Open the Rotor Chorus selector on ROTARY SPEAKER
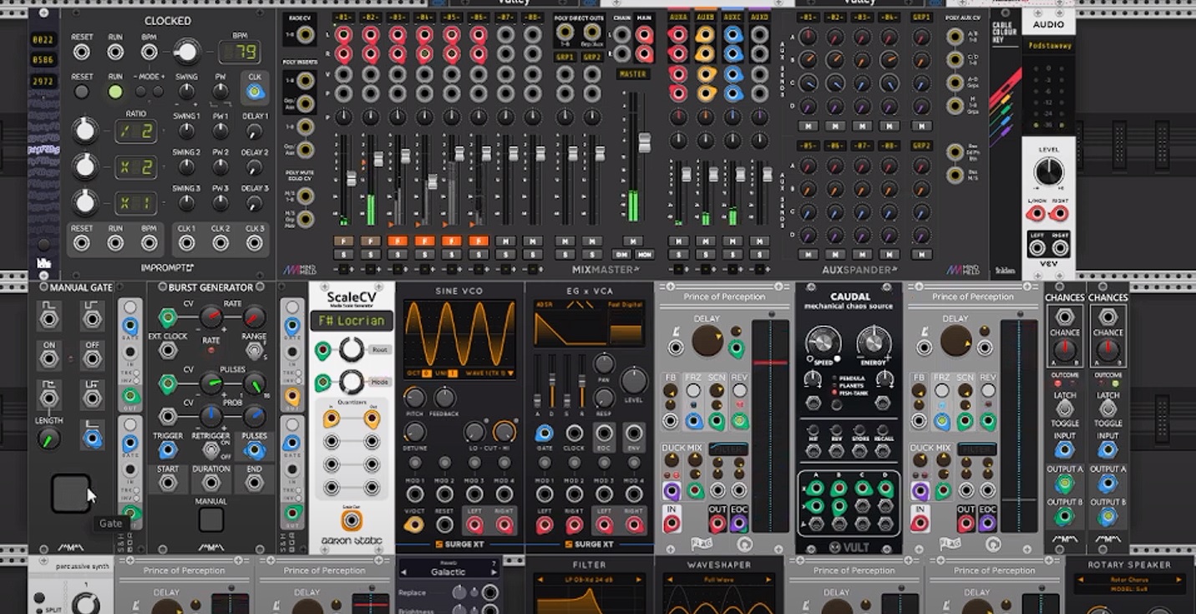The image size is (1196, 614). [x=1129, y=581]
